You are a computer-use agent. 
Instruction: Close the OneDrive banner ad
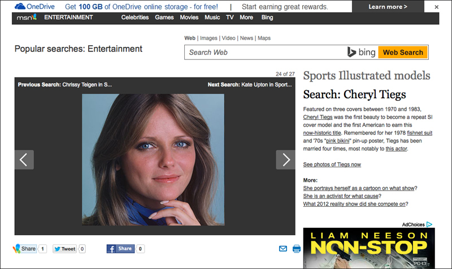coord(436,7)
